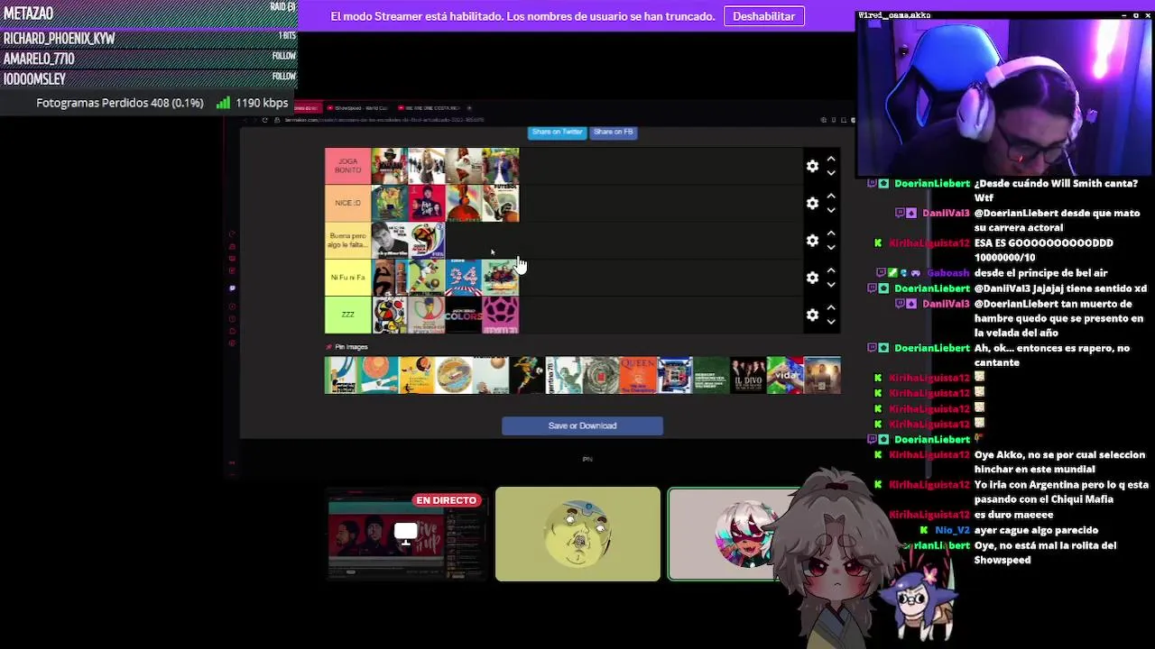Select the yellow round-face avatar tile
Image resolution: width=1155 pixels, height=649 pixels.
[577, 534]
